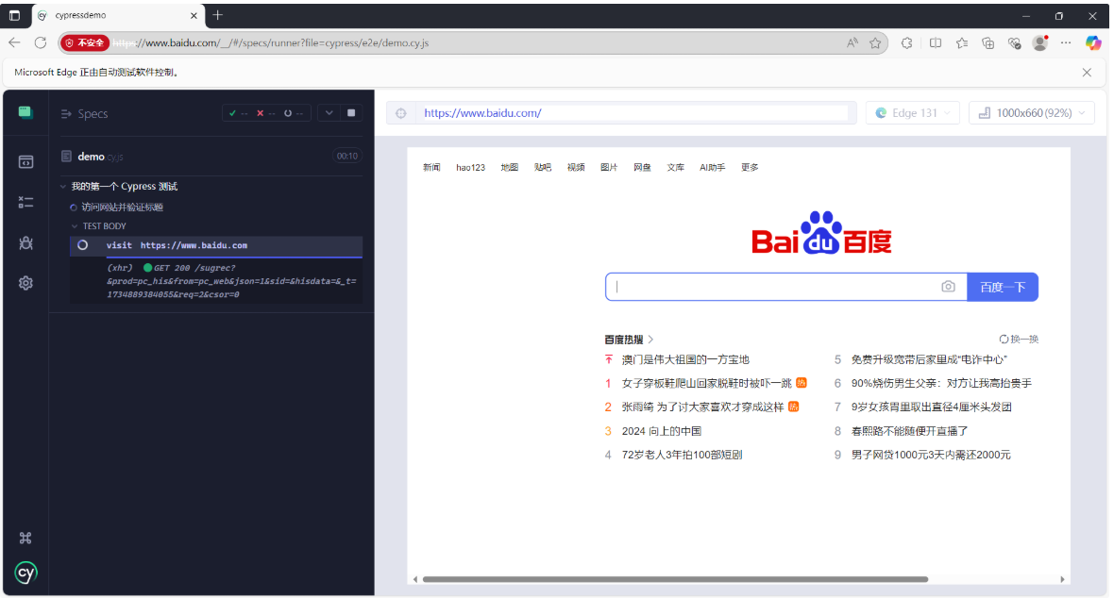The width and height of the screenshot is (1114, 598).
Task: Click the 新闻 link in Baidu navigation
Action: coord(431,168)
